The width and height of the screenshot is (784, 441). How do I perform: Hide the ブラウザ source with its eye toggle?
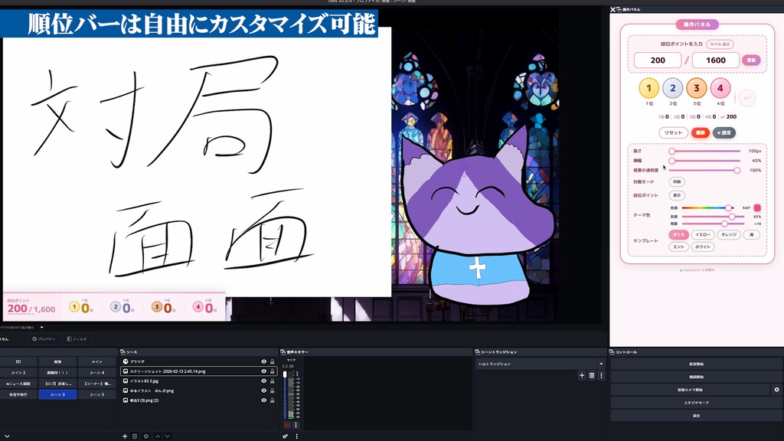[x=263, y=362]
